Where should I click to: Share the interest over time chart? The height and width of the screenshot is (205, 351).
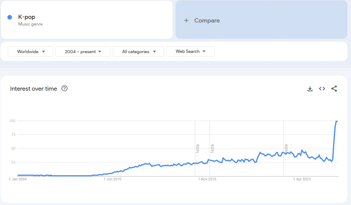pos(334,89)
